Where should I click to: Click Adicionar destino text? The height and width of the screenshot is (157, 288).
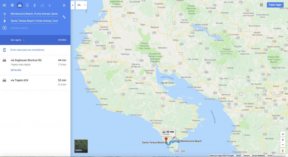point(19,28)
